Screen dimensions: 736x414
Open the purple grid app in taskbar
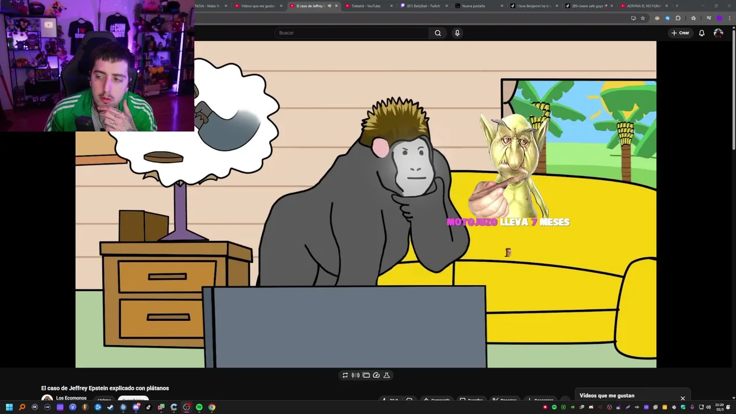coord(60,407)
